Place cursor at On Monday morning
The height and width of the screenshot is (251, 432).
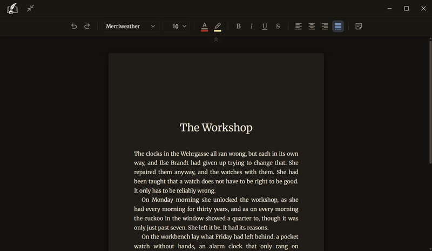tap(170, 200)
